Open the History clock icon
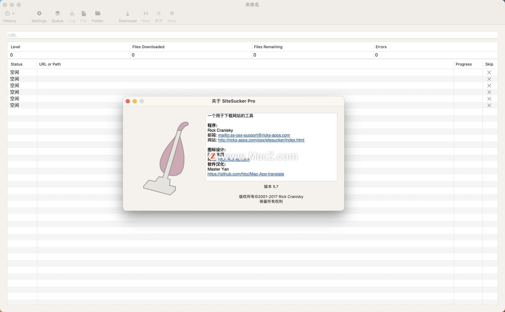This screenshot has width=505, height=312. click(x=7, y=13)
